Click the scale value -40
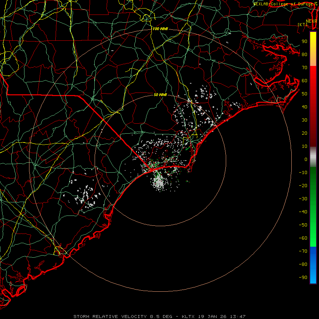Image resolution: width=319 pixels, height=319 pixels. [x=303, y=212]
